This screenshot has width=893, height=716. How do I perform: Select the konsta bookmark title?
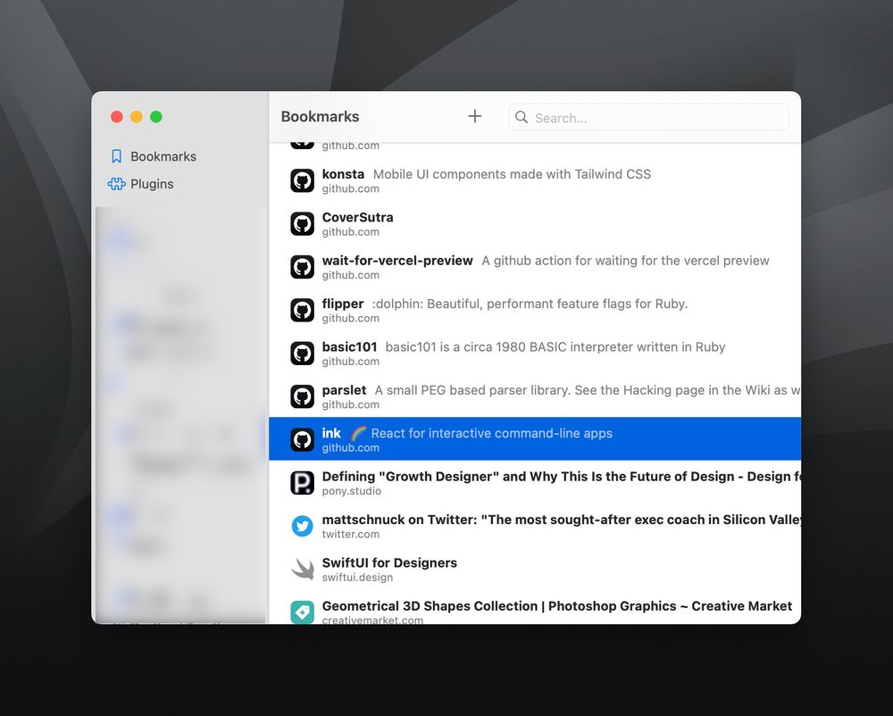click(343, 174)
